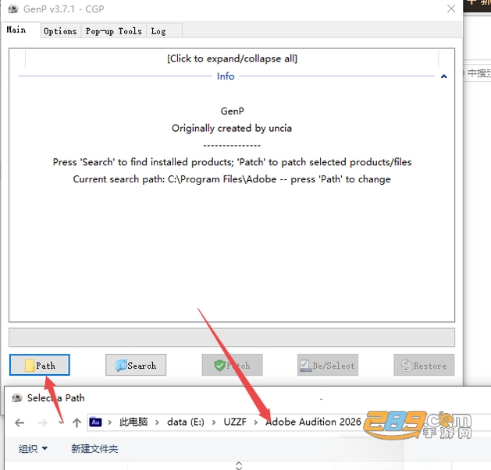Expand chevron after UZZF breadcrumb
This screenshot has width=491, height=470.
click(x=256, y=422)
